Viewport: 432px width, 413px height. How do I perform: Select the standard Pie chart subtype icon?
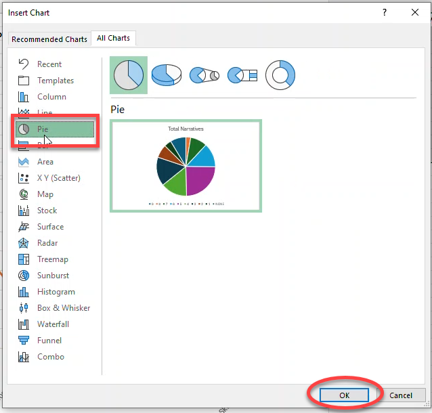128,75
